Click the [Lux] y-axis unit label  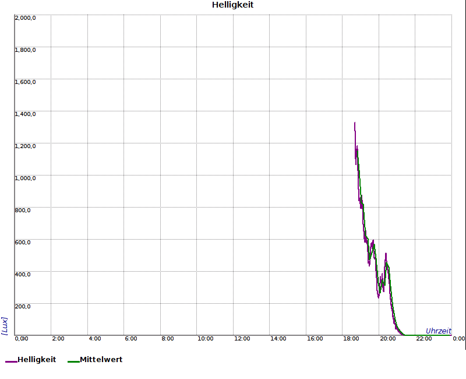(x=5, y=326)
